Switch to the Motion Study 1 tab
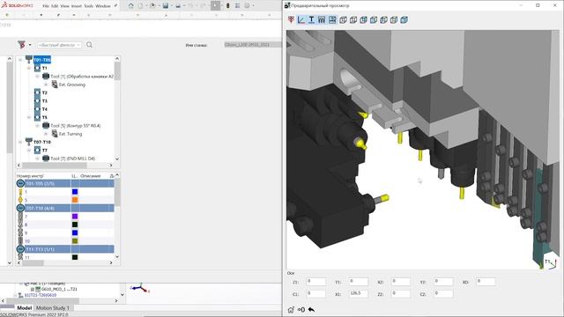Viewport: 564px width, 317px height. click(53, 308)
